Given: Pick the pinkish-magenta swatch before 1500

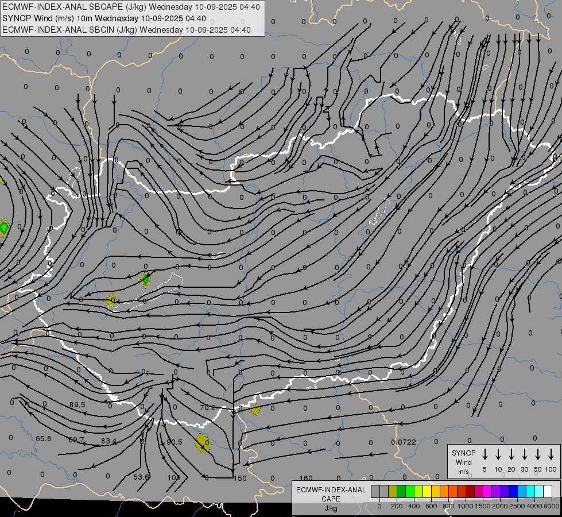Looking at the screenshot, I should 479,491.
